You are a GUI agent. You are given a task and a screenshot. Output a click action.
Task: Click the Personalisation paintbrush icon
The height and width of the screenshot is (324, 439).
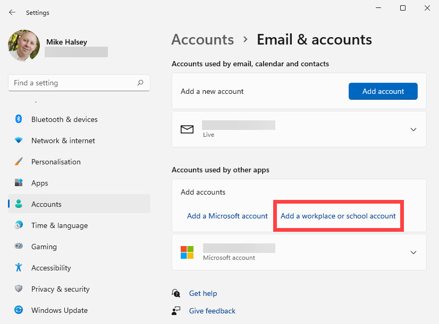coord(19,161)
